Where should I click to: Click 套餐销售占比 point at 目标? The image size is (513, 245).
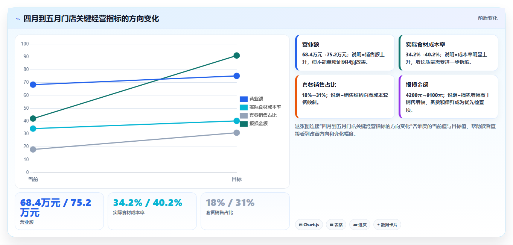[x=237, y=133]
